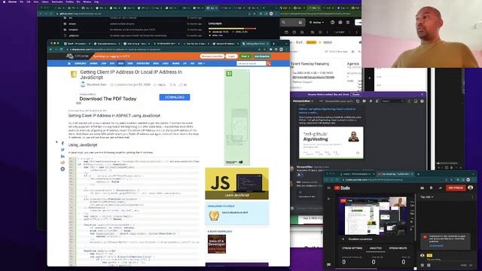Open the Top chat dropdown in YouTube Studio

click(x=427, y=196)
